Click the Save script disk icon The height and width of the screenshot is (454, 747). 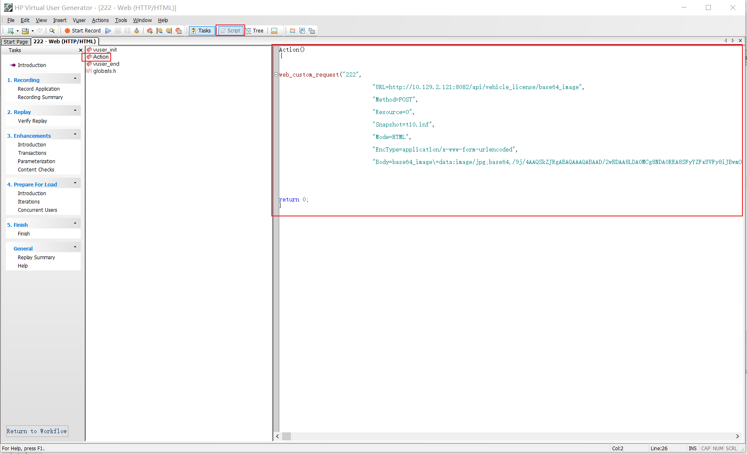[40, 31]
